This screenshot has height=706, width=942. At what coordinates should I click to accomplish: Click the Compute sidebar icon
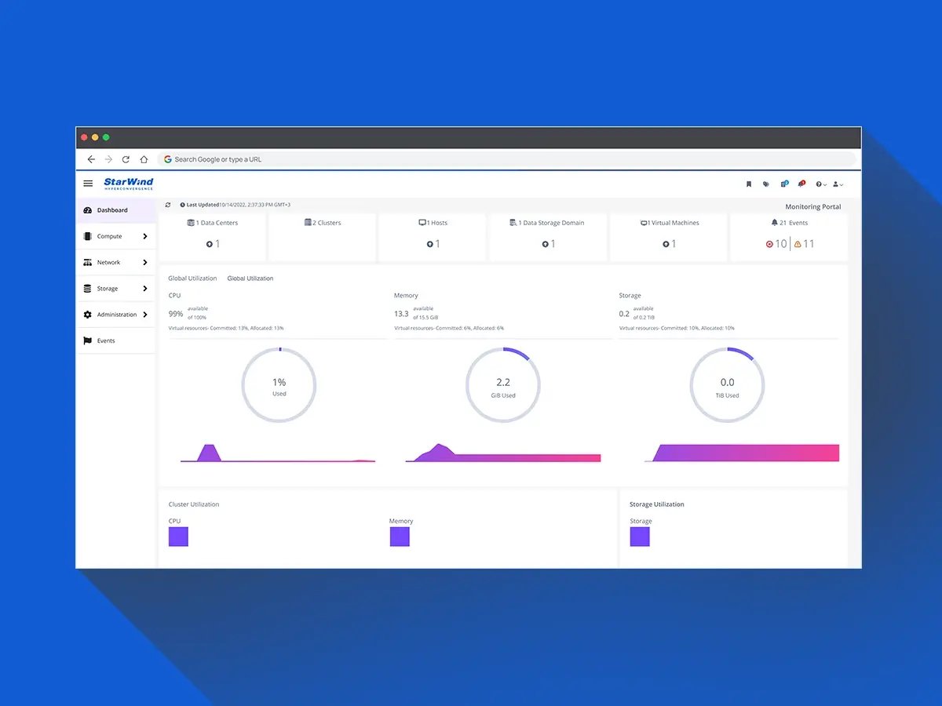[87, 236]
